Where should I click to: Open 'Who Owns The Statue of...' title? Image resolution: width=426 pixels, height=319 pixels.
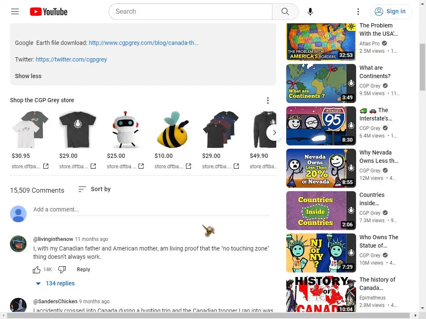pyautogui.click(x=379, y=241)
